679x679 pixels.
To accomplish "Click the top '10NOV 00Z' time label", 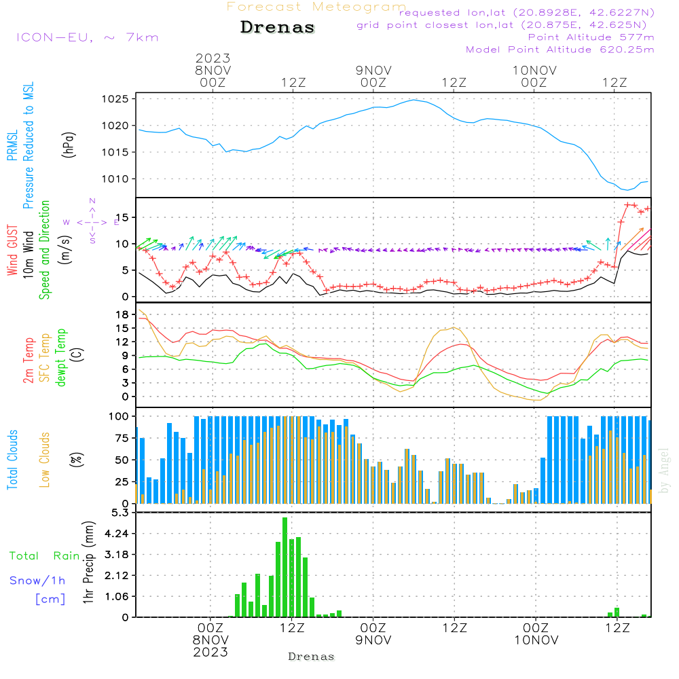I will coord(534,76).
